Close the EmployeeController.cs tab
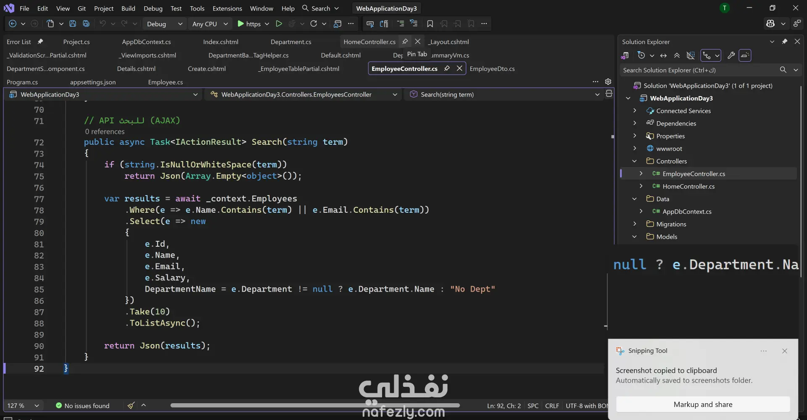 click(x=459, y=68)
